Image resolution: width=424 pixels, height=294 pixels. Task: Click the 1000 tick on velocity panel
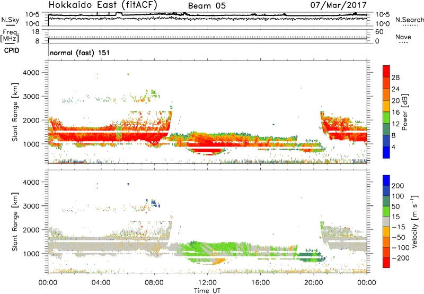click(31, 254)
